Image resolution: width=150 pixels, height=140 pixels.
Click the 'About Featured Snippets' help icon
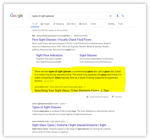pos(87,97)
